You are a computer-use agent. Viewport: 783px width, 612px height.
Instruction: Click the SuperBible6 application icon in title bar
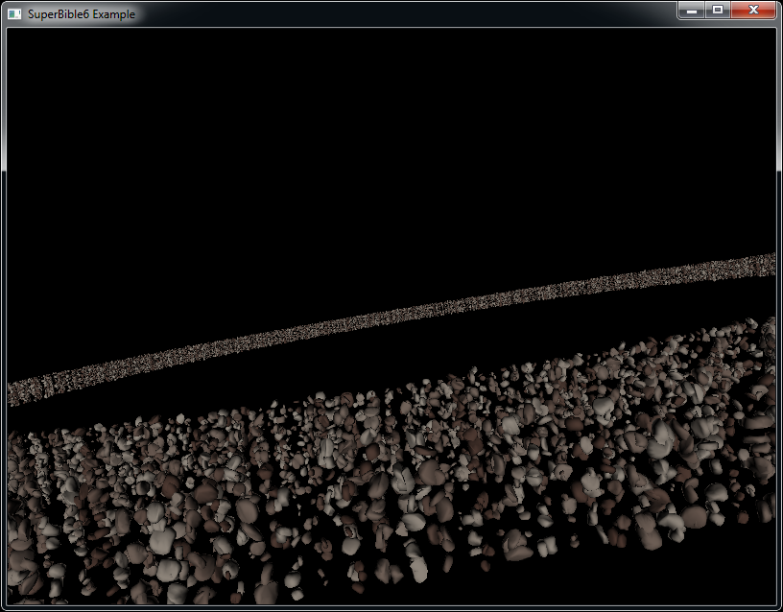point(14,14)
